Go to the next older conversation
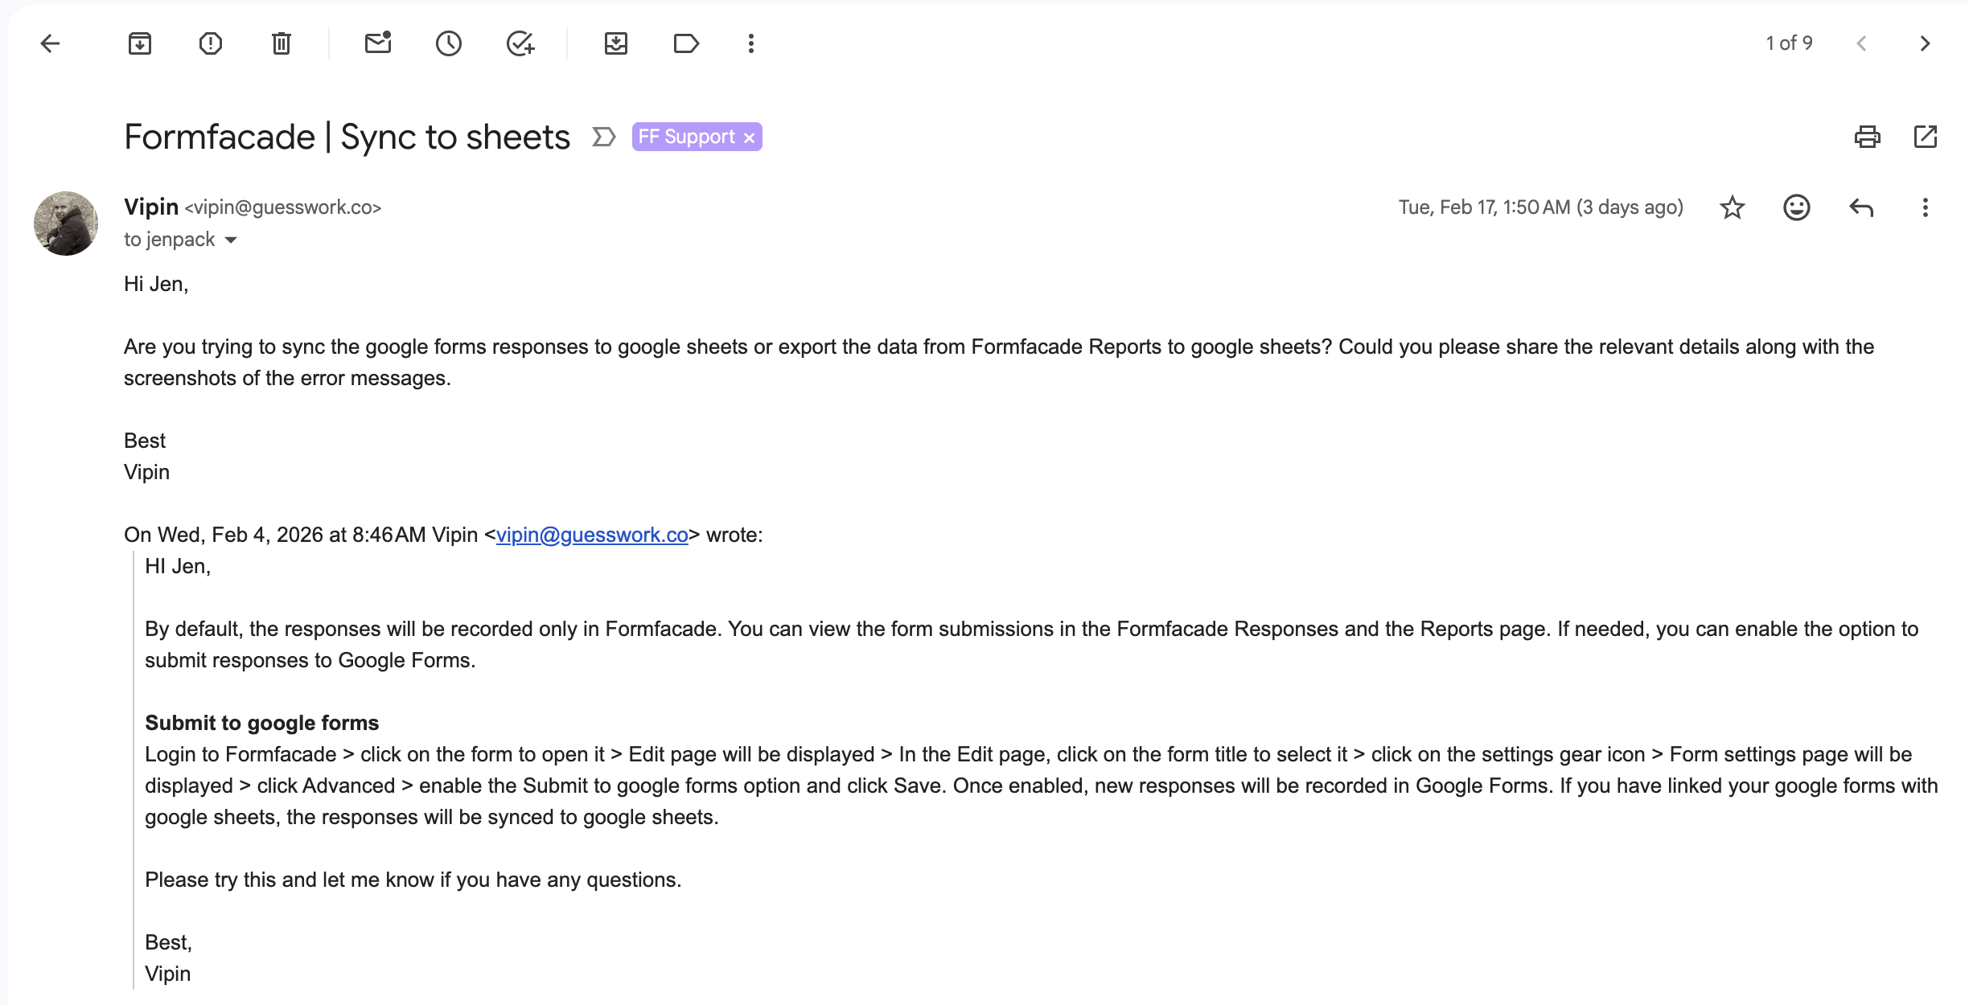 point(1925,43)
